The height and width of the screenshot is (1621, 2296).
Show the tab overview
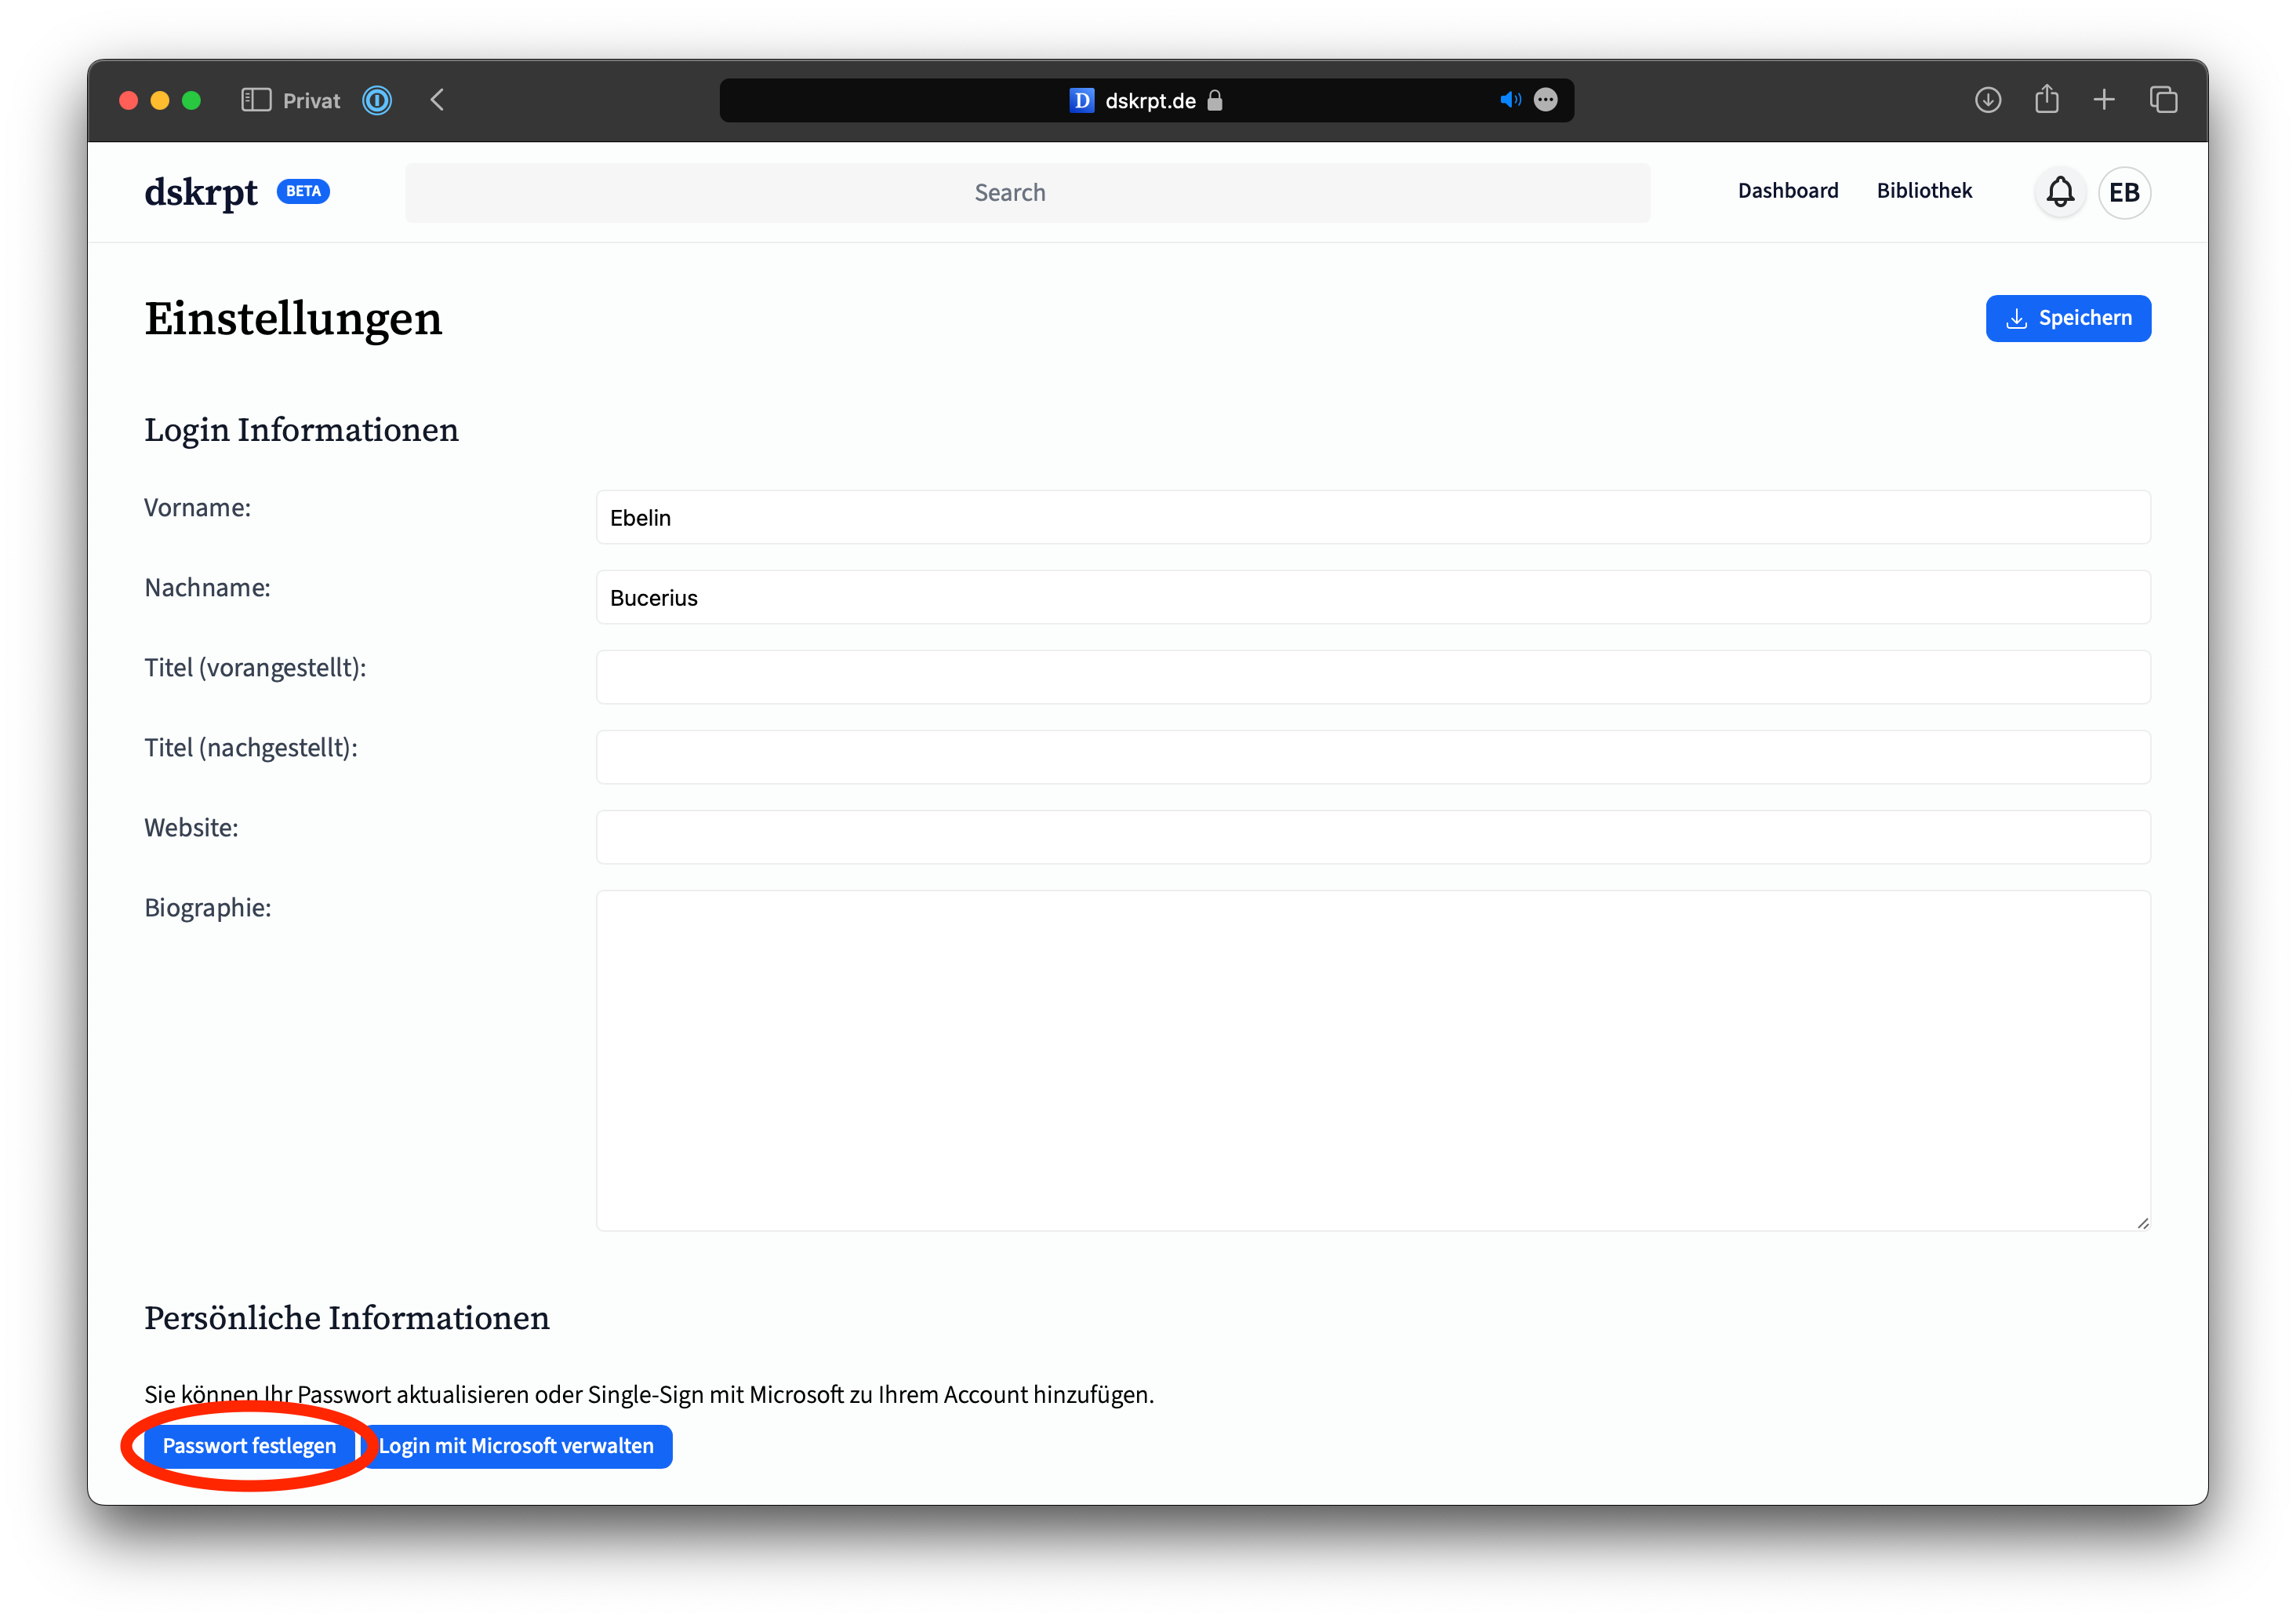[x=2163, y=100]
